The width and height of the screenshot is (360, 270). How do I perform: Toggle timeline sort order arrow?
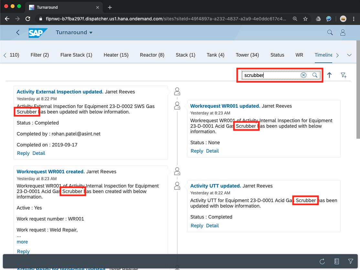point(330,75)
